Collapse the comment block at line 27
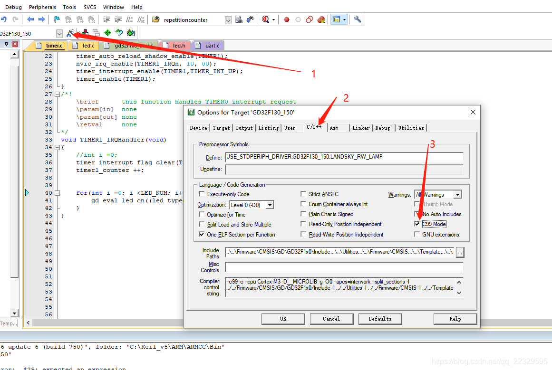552x370 pixels. click(57, 94)
